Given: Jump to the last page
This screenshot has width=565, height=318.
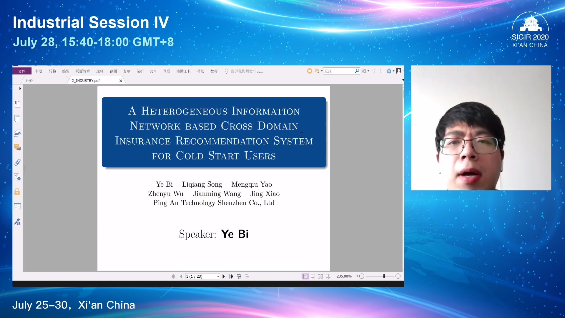Looking at the screenshot, I should 231,276.
